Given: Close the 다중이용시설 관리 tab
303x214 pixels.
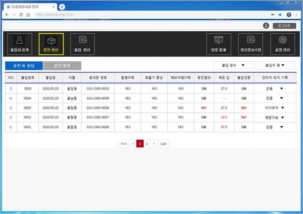Looking at the screenshot, I should pos(53,7).
